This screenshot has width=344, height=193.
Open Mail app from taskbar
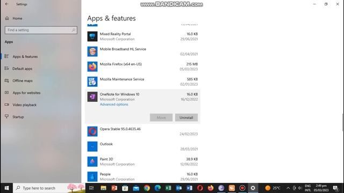(x=136, y=188)
